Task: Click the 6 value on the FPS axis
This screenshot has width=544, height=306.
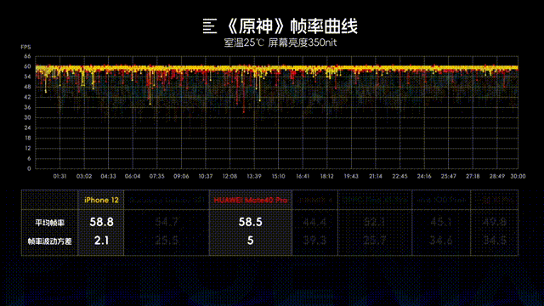Action: (29, 159)
